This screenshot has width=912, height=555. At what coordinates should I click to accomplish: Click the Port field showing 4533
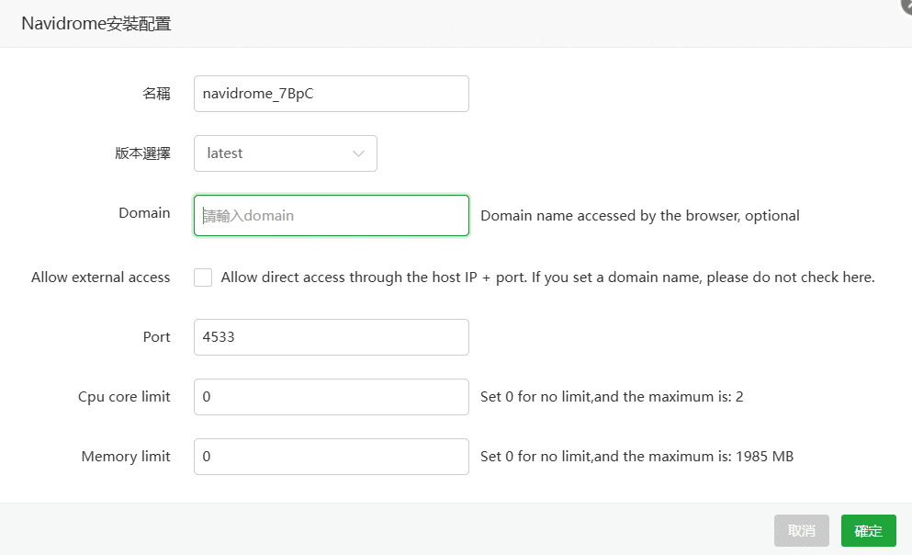(331, 337)
